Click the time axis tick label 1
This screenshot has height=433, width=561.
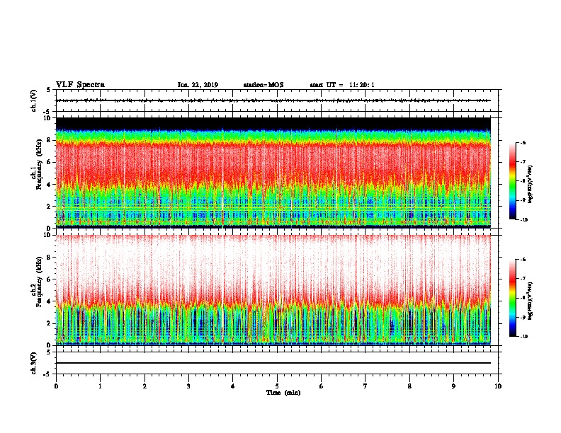[x=100, y=386]
